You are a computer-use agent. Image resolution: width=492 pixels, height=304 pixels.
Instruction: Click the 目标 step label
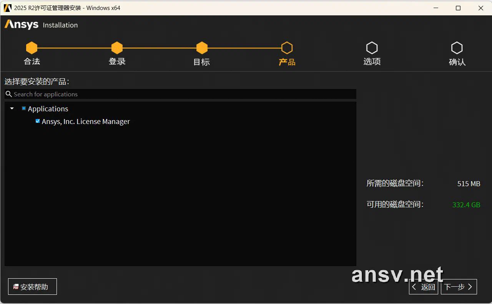201,62
